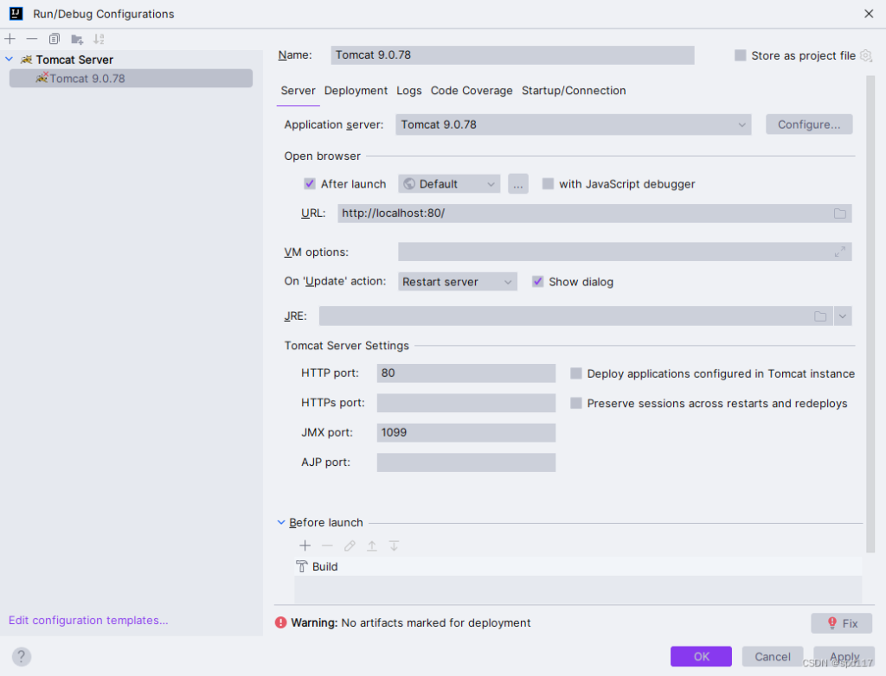Click the help question mark icon
Image resolution: width=886 pixels, height=676 pixels.
(22, 656)
